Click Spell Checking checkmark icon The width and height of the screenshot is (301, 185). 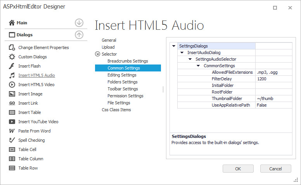pyautogui.click(x=12, y=140)
